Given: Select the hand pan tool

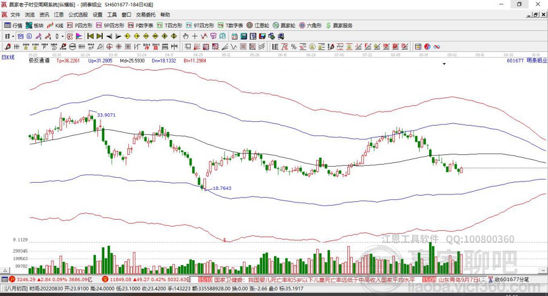Looking at the screenshot, I should pyautogui.click(x=186, y=36).
